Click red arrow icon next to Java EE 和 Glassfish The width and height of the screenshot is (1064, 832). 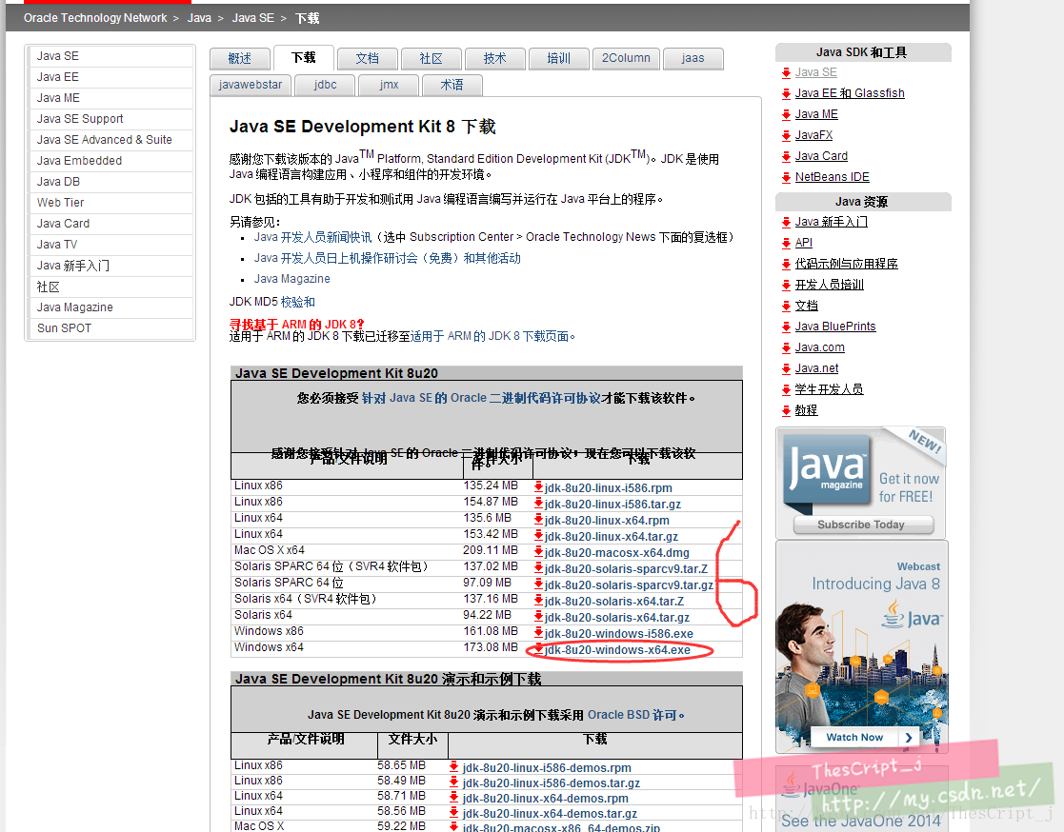coord(786,93)
